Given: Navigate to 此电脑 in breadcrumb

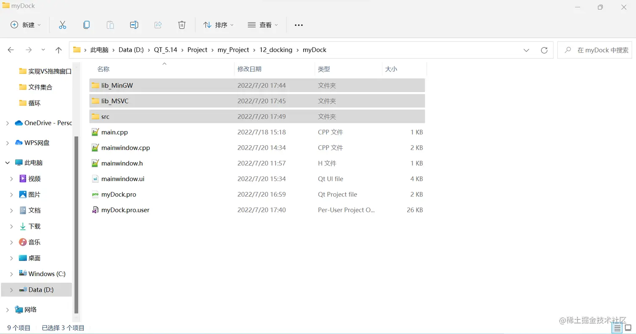Looking at the screenshot, I should 99,50.
